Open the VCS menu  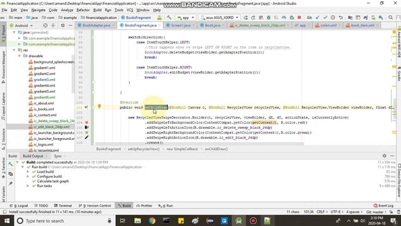point(130,10)
